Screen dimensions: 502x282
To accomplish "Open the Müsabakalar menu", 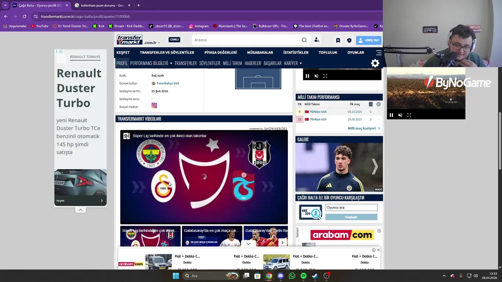I will point(260,52).
